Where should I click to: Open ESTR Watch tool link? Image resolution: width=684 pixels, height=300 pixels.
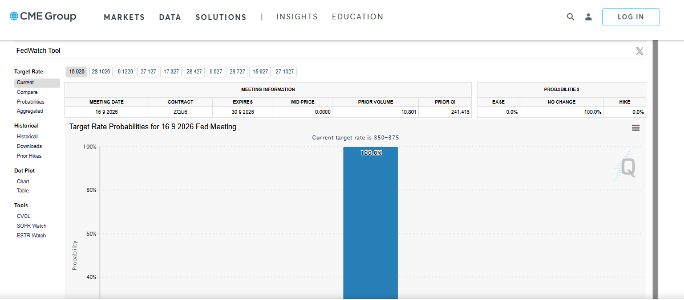pyautogui.click(x=31, y=236)
